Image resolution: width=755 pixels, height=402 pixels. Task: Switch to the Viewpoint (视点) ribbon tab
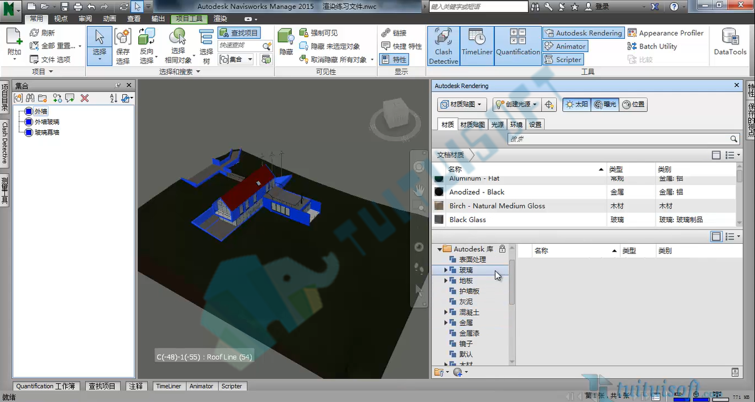(x=61, y=19)
